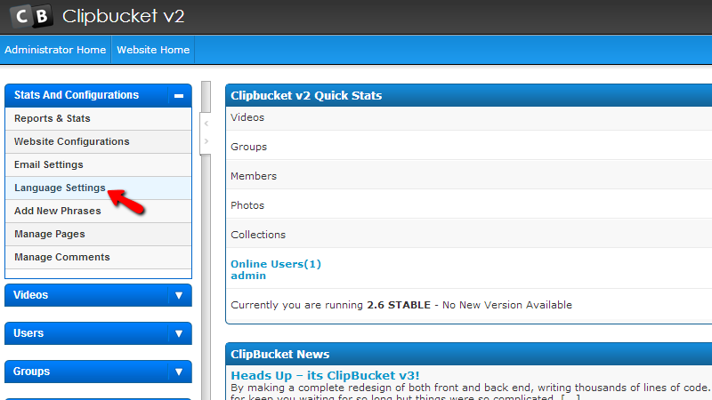Open Add New Phrases menu item
This screenshot has height=400, width=712.
pyautogui.click(x=98, y=211)
